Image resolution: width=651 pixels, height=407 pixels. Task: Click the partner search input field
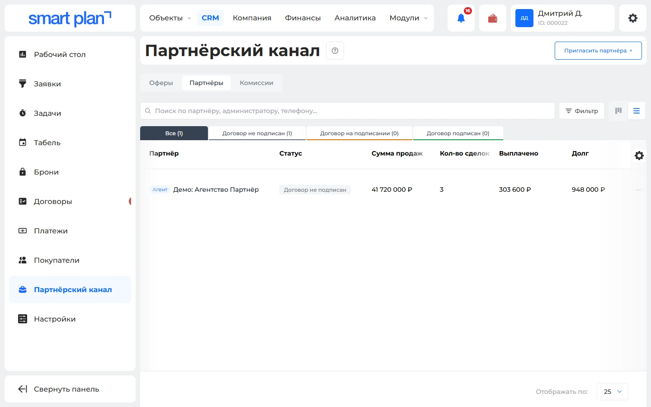point(348,111)
